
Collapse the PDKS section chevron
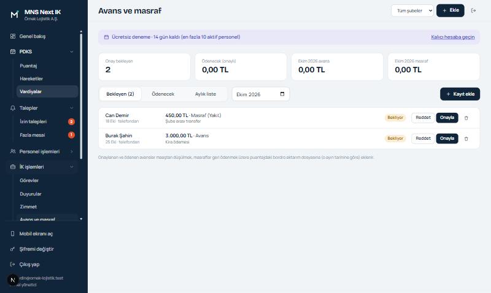(x=71, y=51)
